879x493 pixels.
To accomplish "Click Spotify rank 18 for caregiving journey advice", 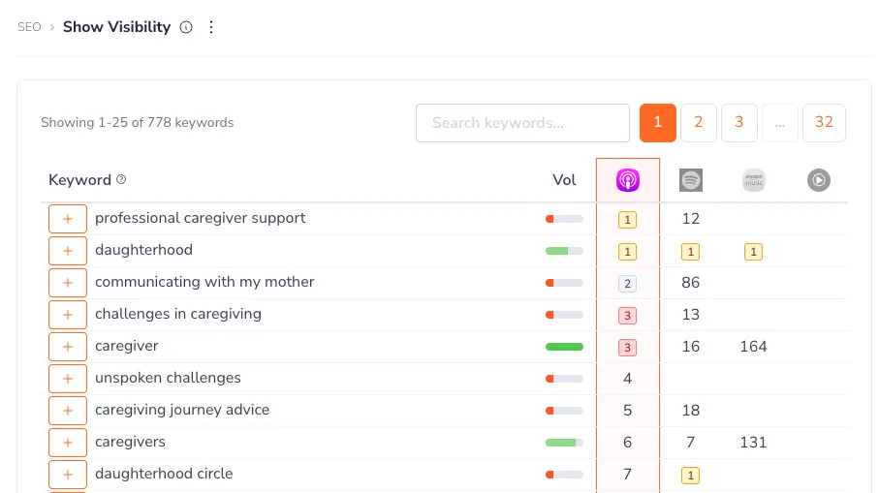I will [691, 410].
